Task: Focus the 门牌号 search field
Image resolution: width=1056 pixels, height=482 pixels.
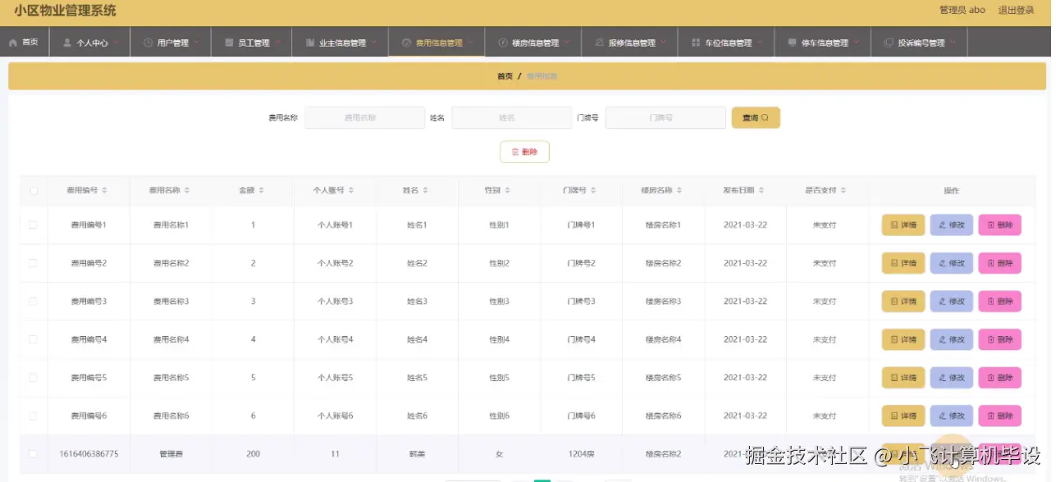Action: coord(665,118)
